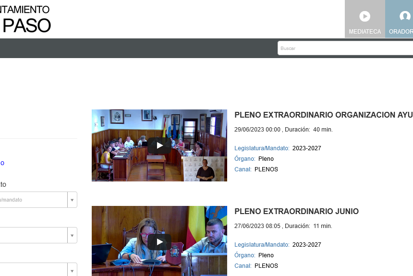Viewport: 413px width, 276px height.
Task: Click the 29/06/2023 00:00 date text
Action: click(x=257, y=130)
